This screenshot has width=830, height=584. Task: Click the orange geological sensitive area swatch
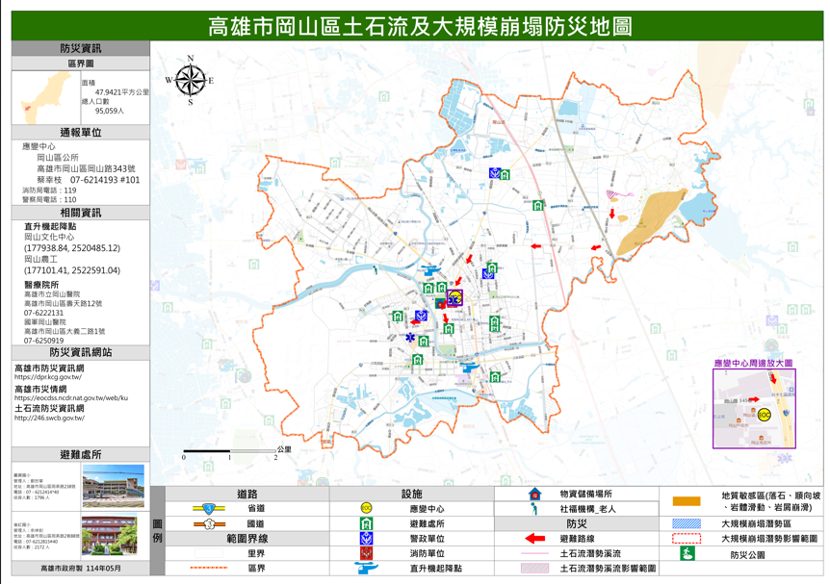[x=687, y=500]
